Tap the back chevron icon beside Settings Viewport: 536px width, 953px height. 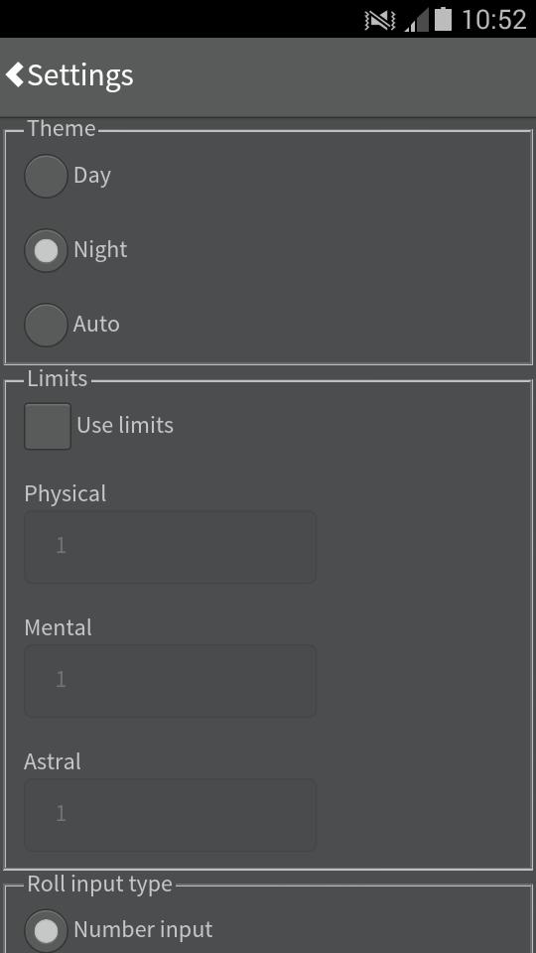pyautogui.click(x=15, y=74)
